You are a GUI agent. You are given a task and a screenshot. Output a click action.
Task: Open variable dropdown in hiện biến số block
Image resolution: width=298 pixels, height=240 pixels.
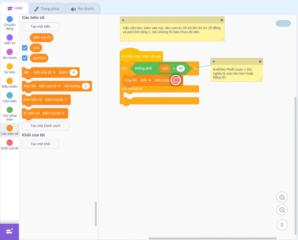tap(56, 99)
